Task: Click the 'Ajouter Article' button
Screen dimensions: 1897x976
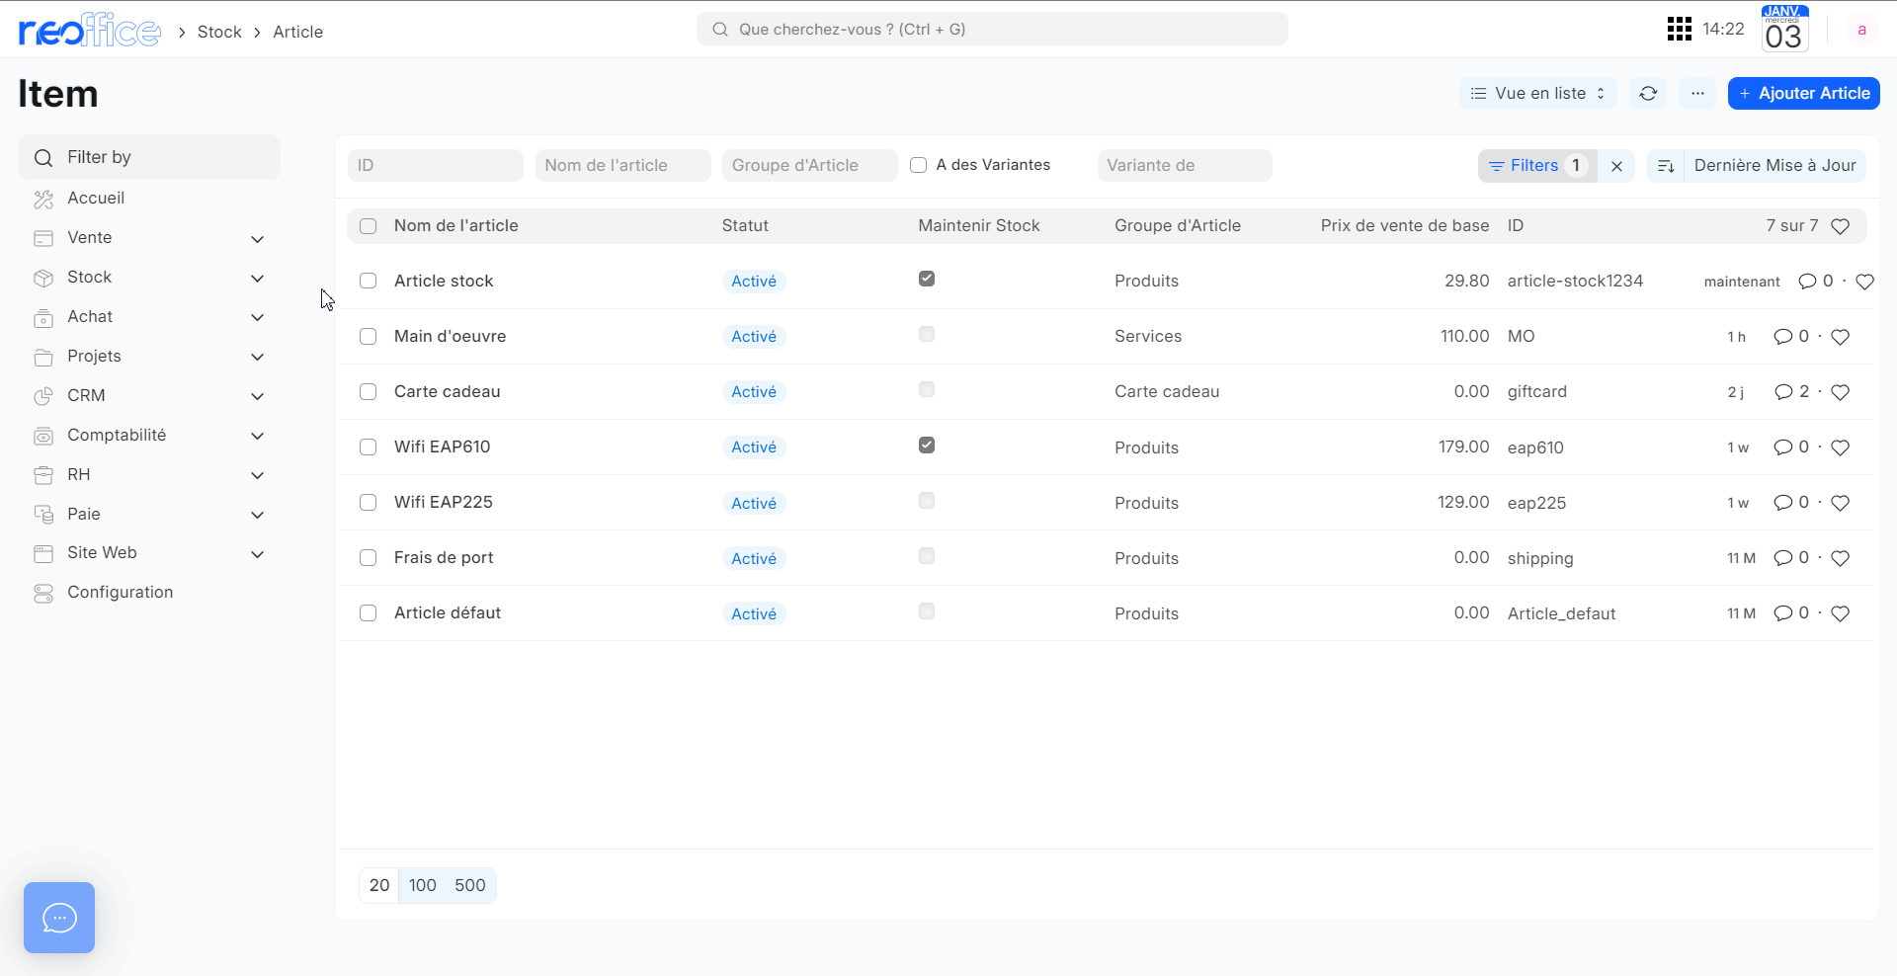Action: pyautogui.click(x=1803, y=94)
